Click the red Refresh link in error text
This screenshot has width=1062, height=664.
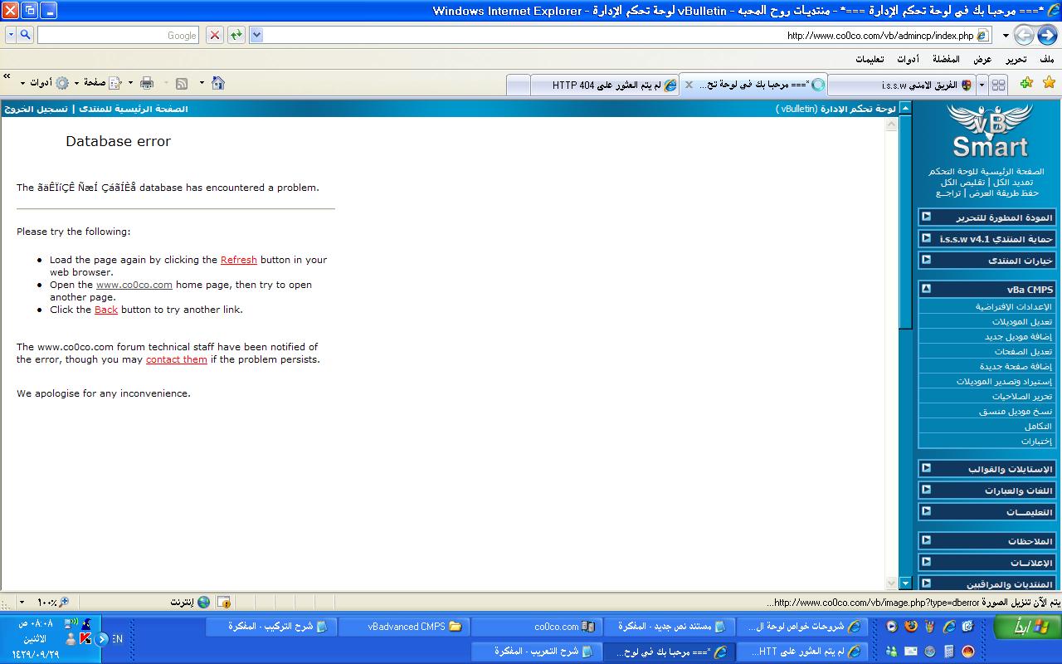[238, 260]
